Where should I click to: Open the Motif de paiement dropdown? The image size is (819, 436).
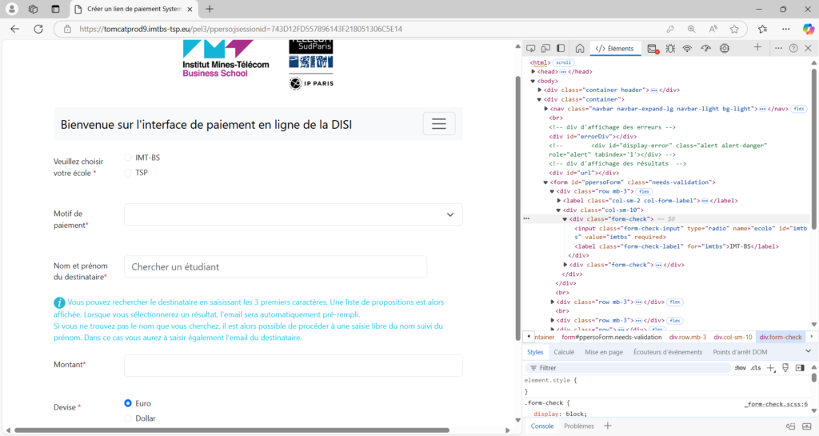coord(293,214)
